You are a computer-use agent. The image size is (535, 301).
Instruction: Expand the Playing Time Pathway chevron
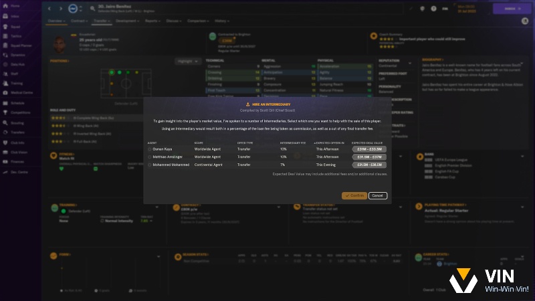[x=522, y=207]
